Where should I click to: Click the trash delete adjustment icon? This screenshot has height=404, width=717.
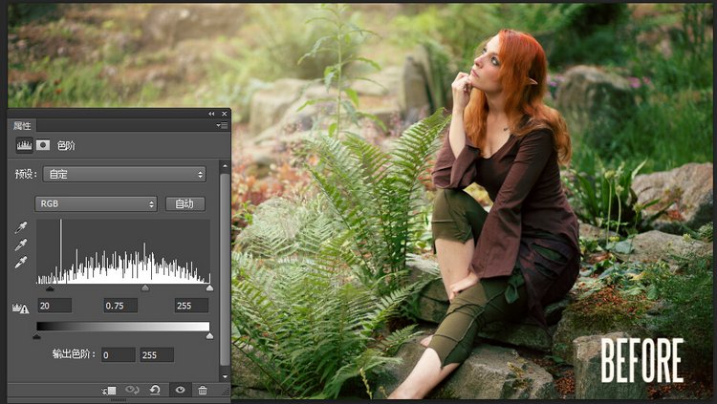coord(203,390)
